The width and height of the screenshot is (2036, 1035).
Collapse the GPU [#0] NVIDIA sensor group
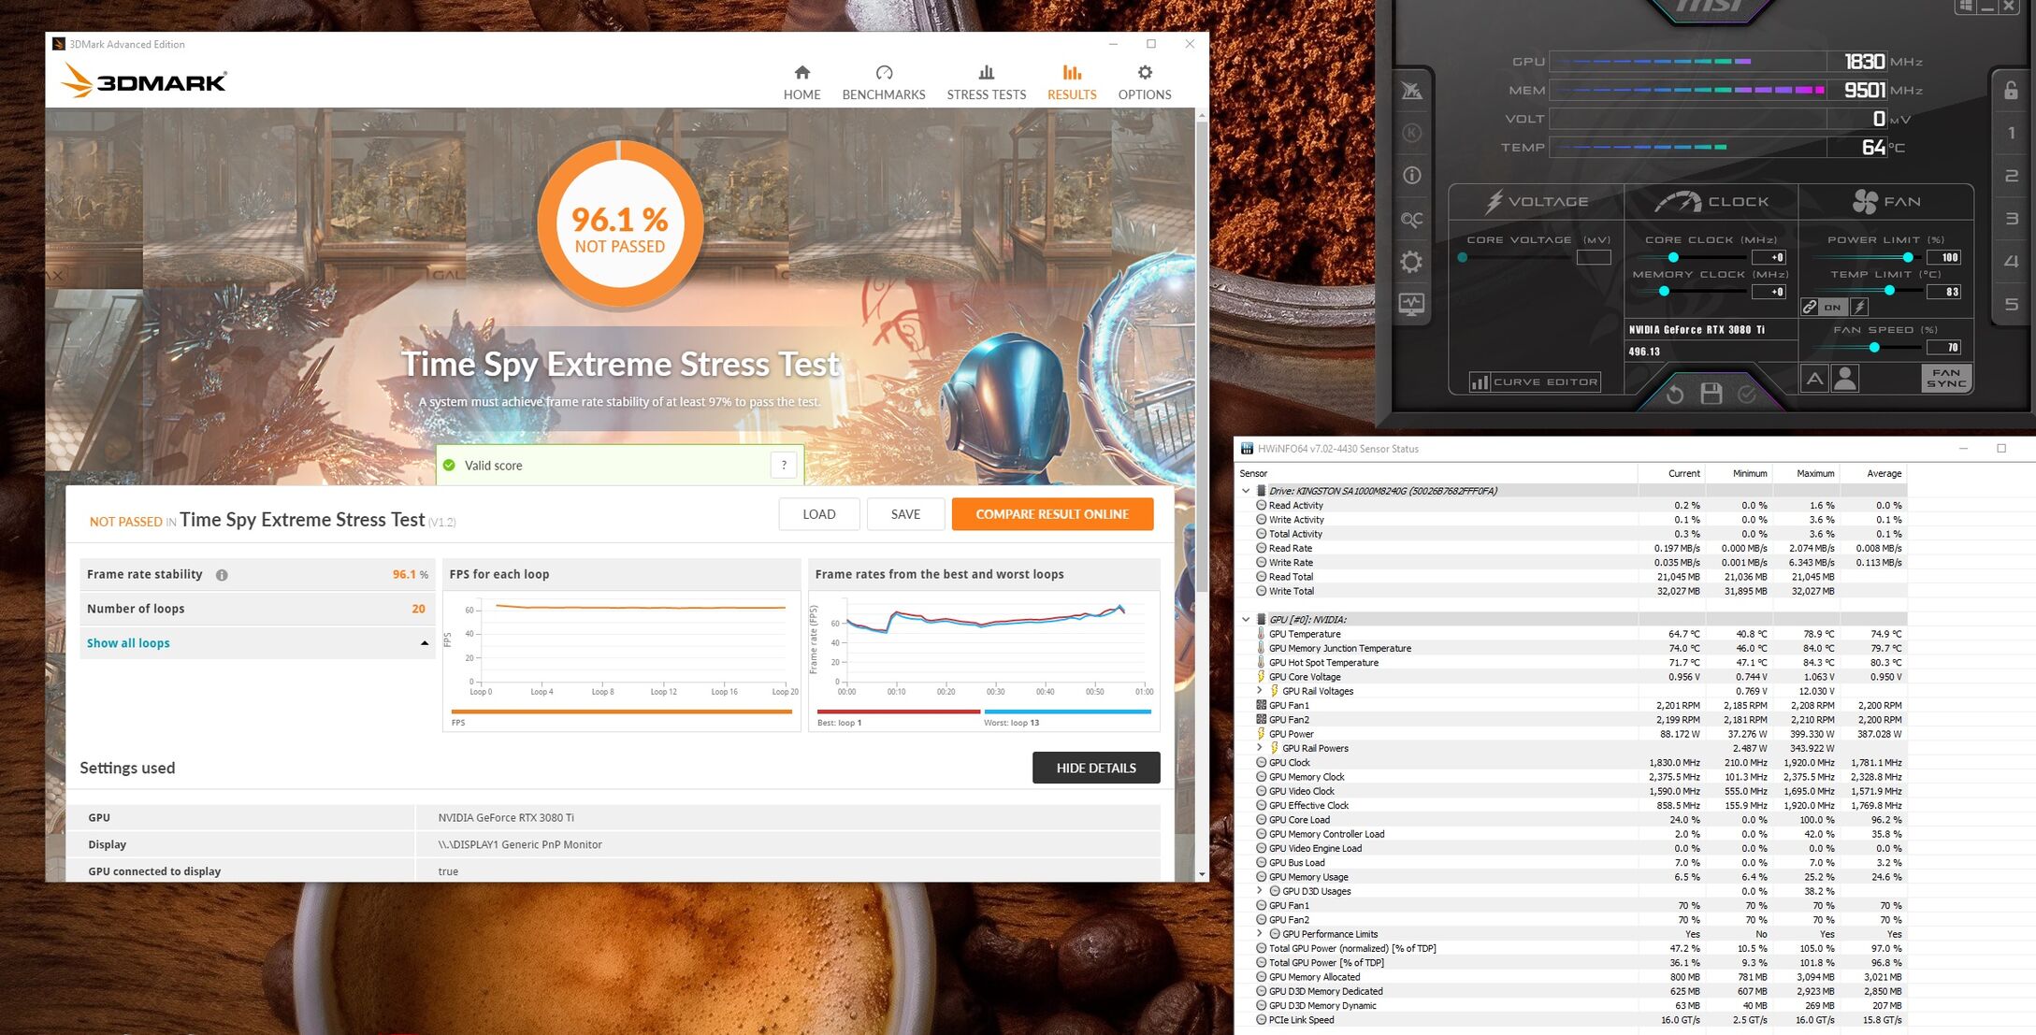1245,619
